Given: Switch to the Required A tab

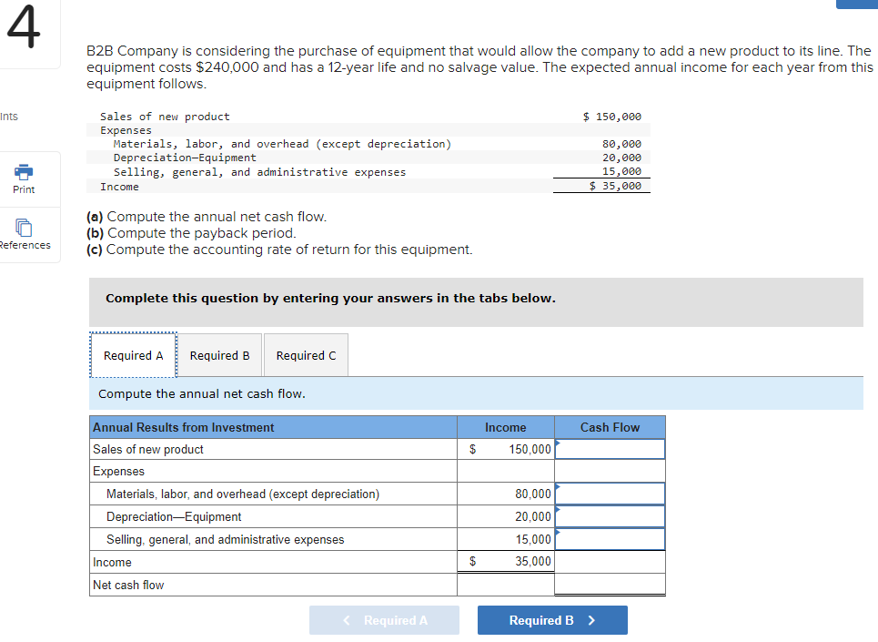Looking at the screenshot, I should click(133, 355).
